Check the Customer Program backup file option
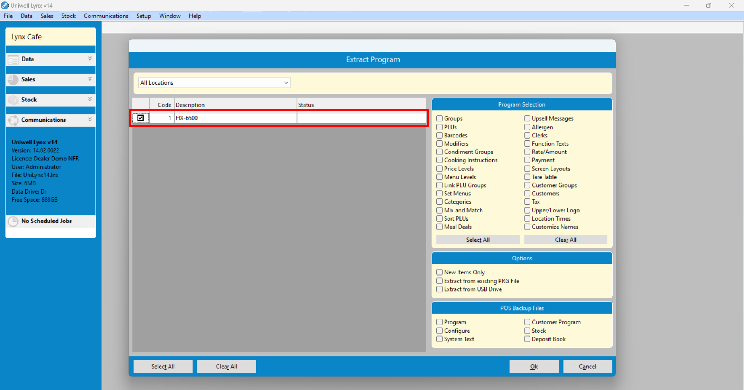Viewport: 744px width, 390px height. click(527, 322)
